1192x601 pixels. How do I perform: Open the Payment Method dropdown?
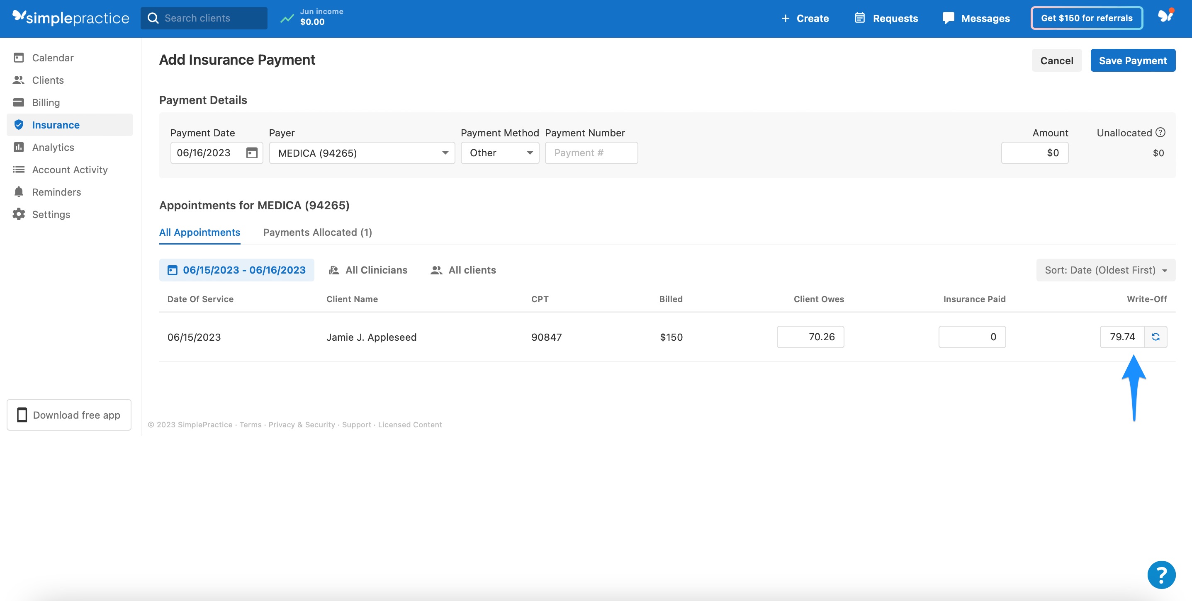(500, 153)
